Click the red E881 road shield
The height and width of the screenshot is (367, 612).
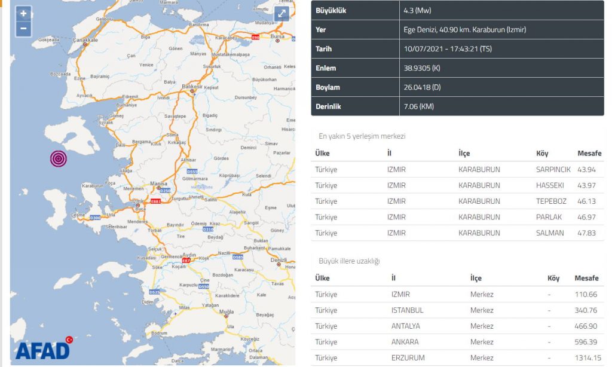[x=155, y=201]
